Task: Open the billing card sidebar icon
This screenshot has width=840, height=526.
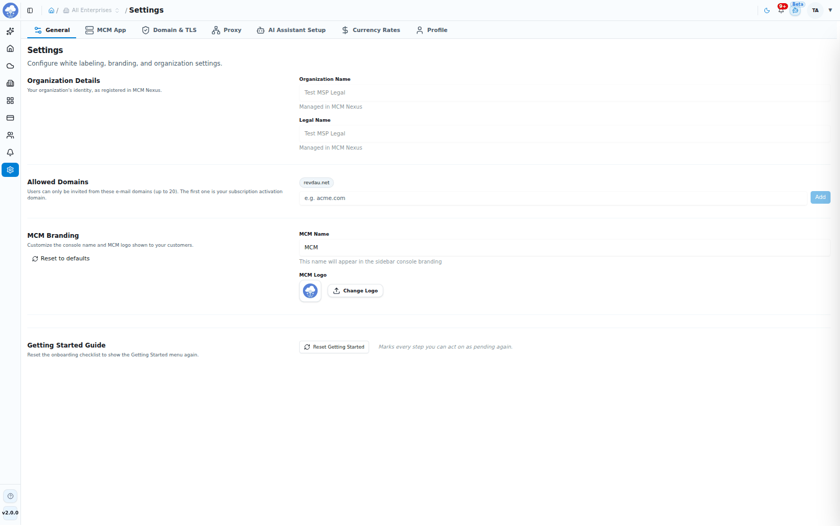Action: pos(10,118)
